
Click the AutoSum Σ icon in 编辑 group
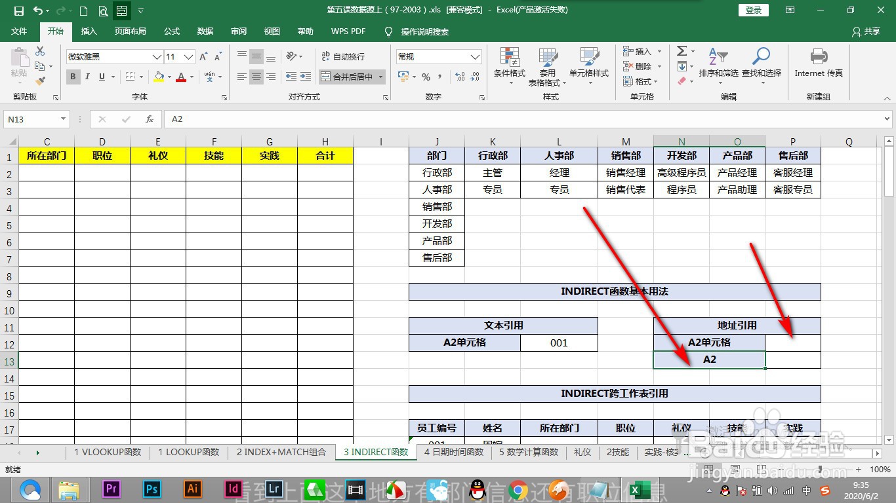(x=680, y=50)
